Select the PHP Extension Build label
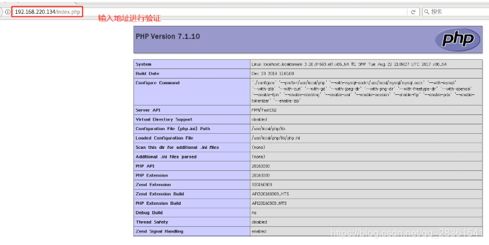This screenshot has width=489, height=245. (158, 204)
